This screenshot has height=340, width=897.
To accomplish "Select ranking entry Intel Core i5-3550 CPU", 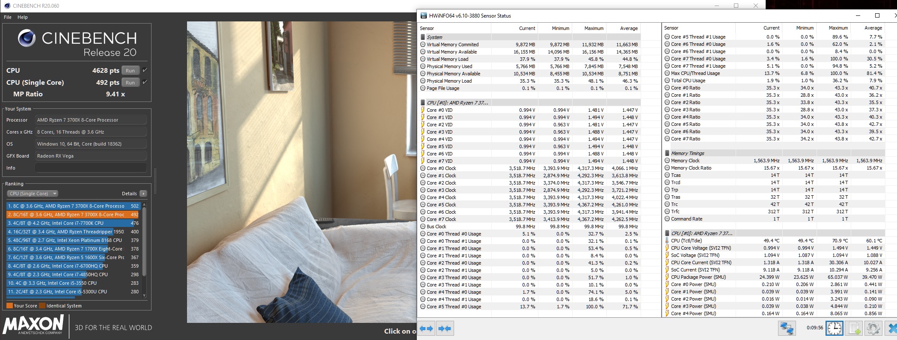I will click(x=73, y=283).
